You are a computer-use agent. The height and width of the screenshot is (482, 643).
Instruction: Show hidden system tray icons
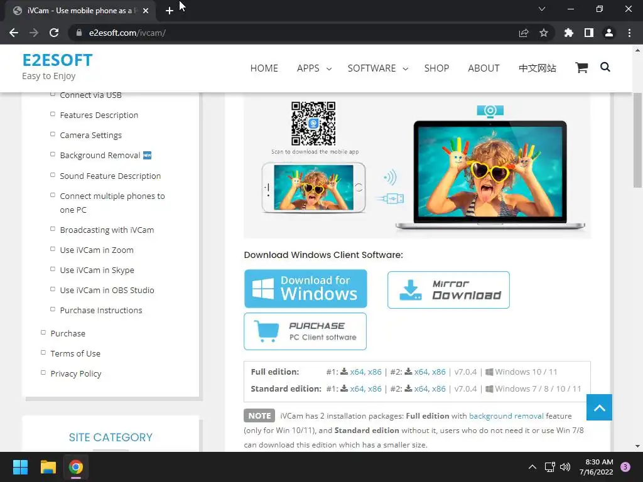[x=532, y=467]
